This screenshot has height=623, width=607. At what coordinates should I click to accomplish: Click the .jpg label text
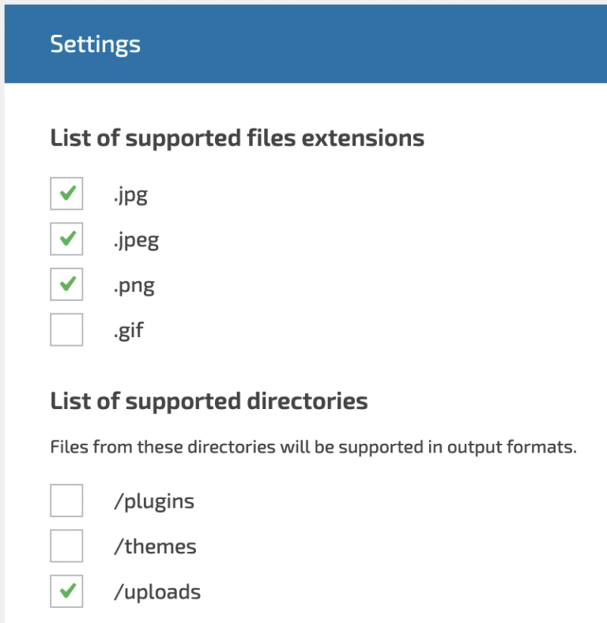[130, 195]
